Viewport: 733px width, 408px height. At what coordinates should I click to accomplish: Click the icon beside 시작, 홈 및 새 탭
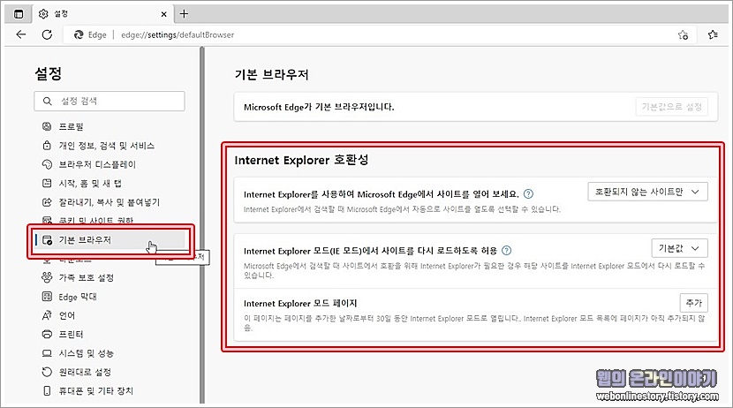click(x=47, y=183)
